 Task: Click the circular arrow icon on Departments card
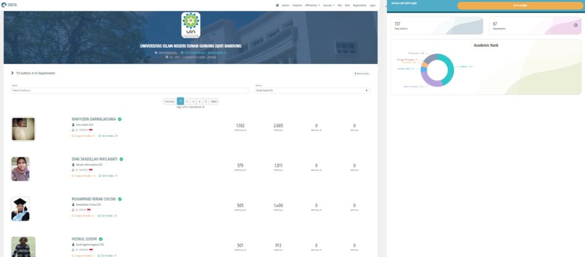pyautogui.click(x=575, y=25)
